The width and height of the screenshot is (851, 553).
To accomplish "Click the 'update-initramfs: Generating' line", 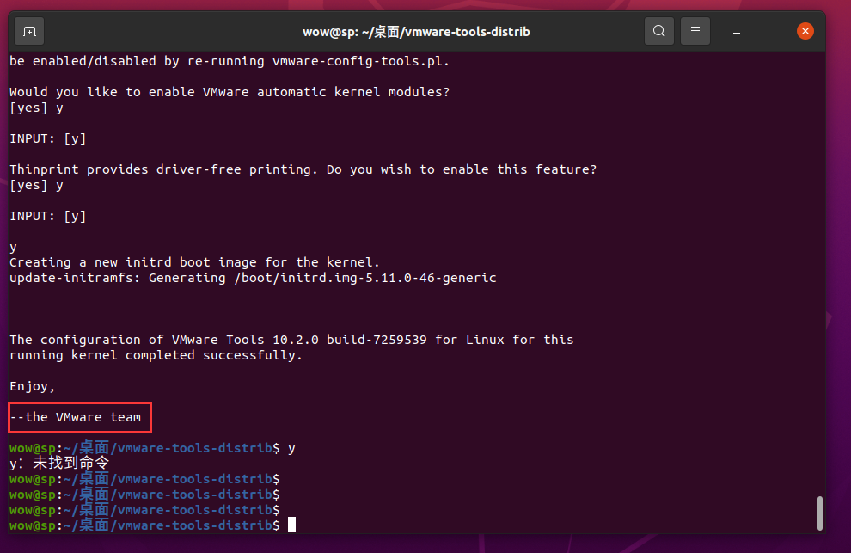I will click(253, 278).
